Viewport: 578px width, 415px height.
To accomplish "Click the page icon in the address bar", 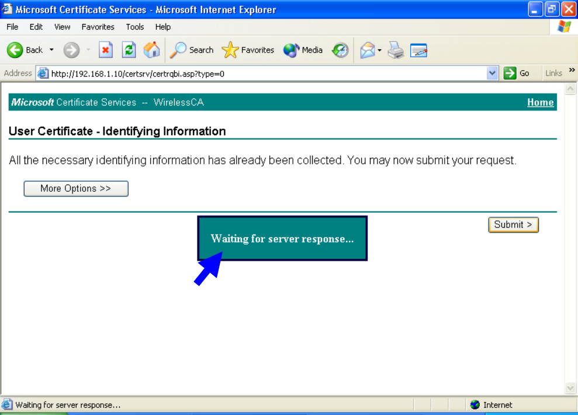I will (x=43, y=73).
